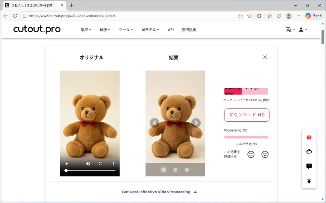The width and height of the screenshot is (326, 203).
Task: Rate the result with sad face
Action: [x=265, y=154]
